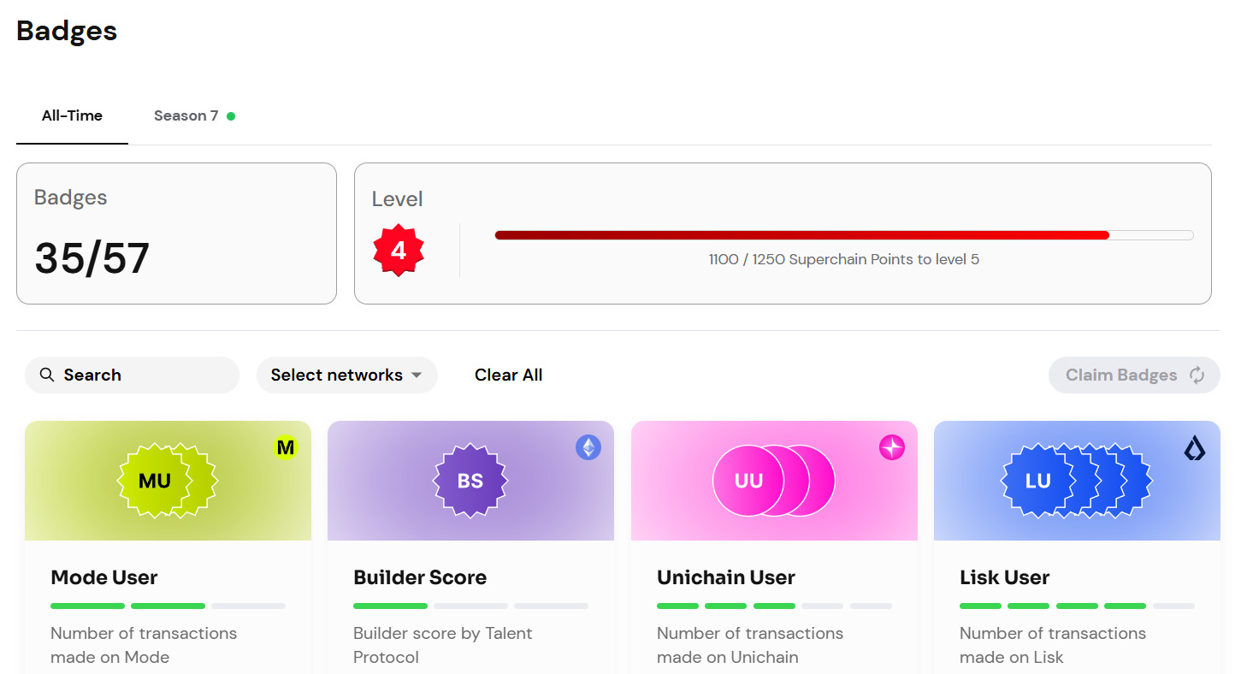Click the Level label
Screen dimensions: 1247x674
pos(397,199)
